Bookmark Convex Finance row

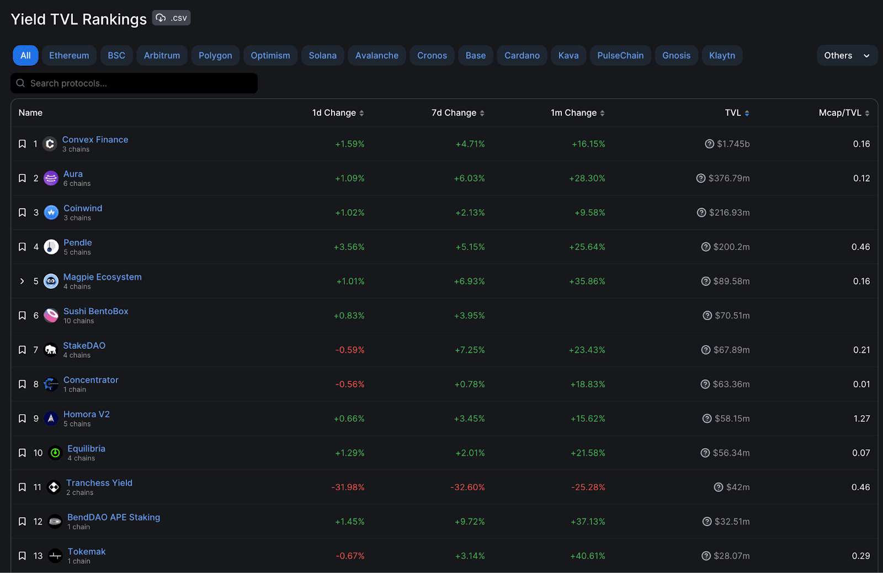[22, 144]
